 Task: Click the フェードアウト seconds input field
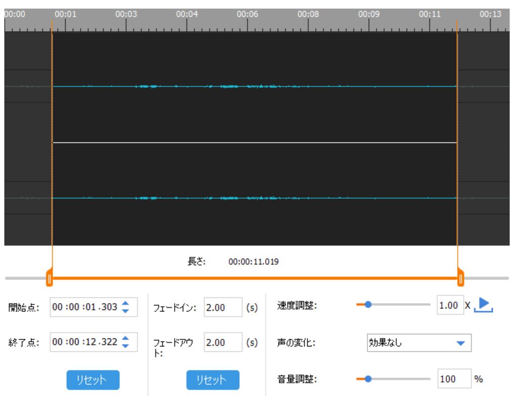coord(223,343)
